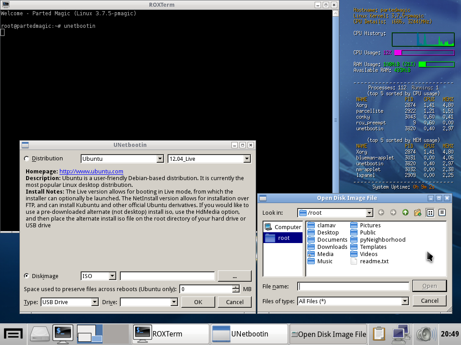The image size is (461, 345).
Task: Open the volume control in system tray
Action: pyautogui.click(x=425, y=334)
